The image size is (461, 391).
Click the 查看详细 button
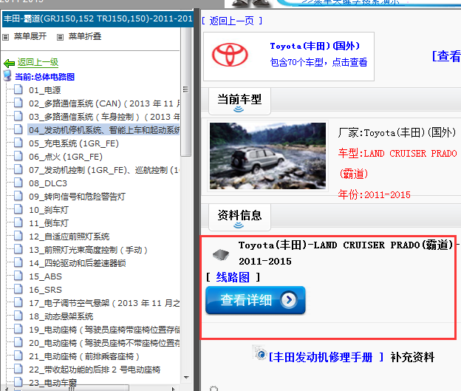click(256, 300)
